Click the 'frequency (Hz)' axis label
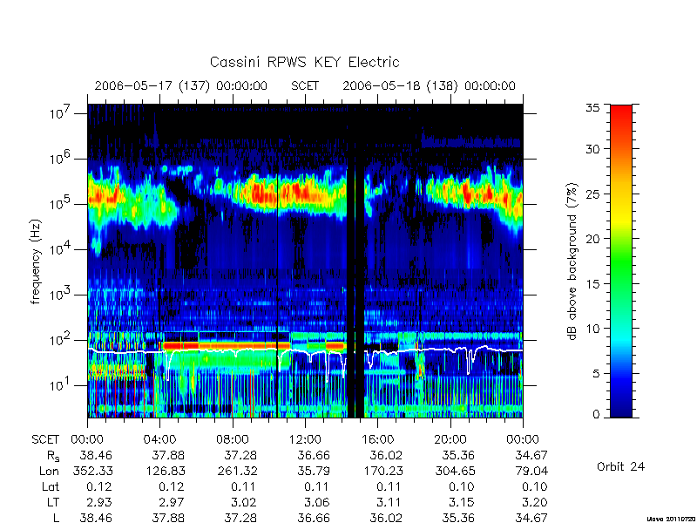 (x=36, y=261)
